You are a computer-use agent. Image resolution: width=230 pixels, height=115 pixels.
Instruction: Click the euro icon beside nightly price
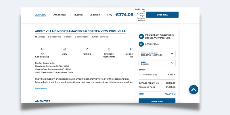[141, 44]
